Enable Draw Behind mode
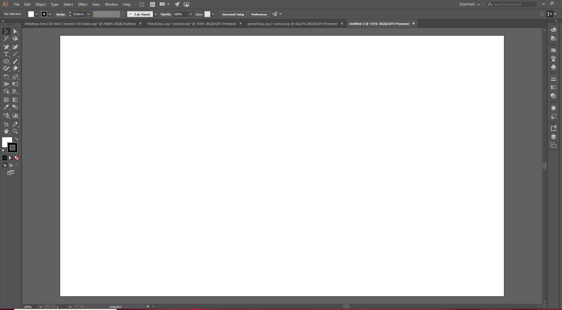The width and height of the screenshot is (562, 310). click(11, 165)
